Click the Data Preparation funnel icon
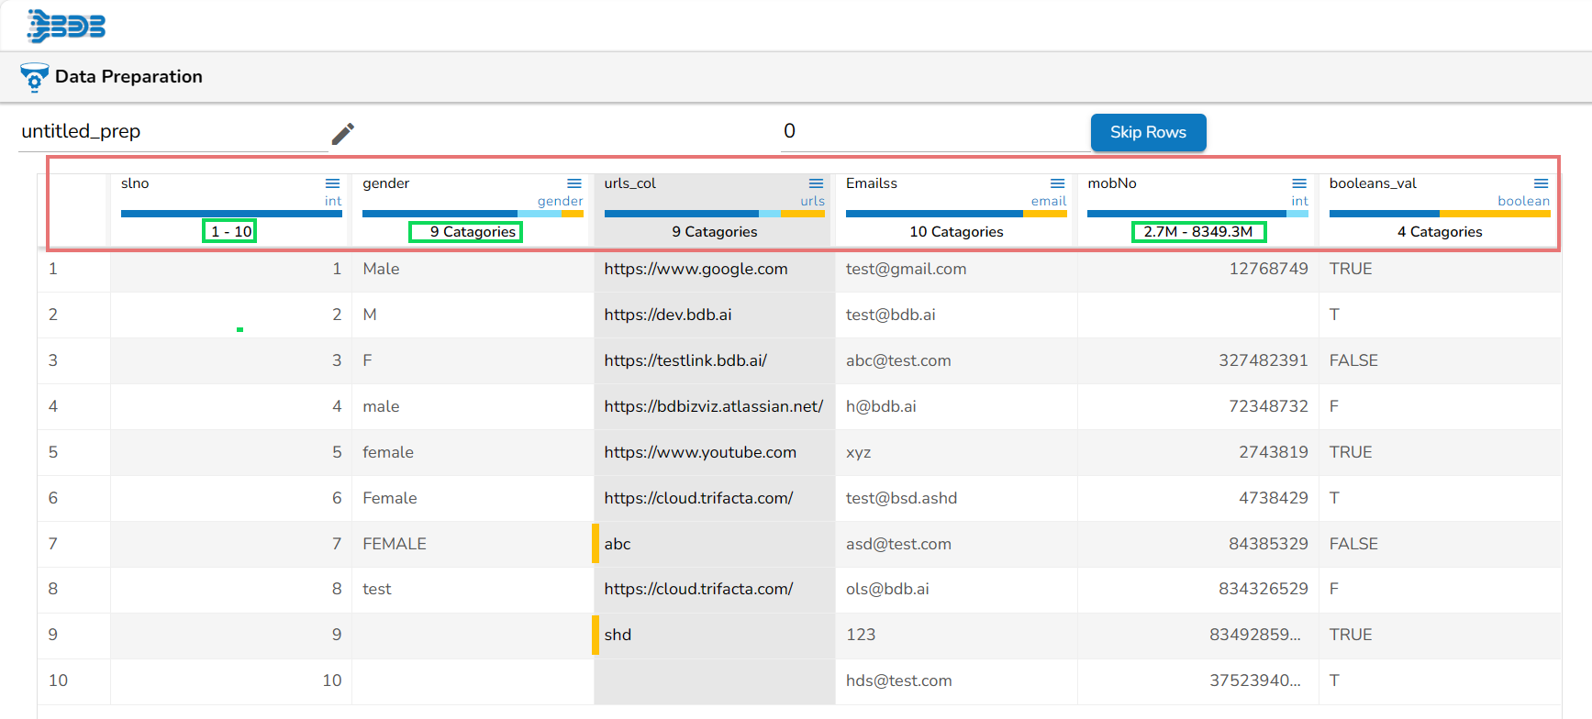Image resolution: width=1592 pixels, height=719 pixels. 34,77
